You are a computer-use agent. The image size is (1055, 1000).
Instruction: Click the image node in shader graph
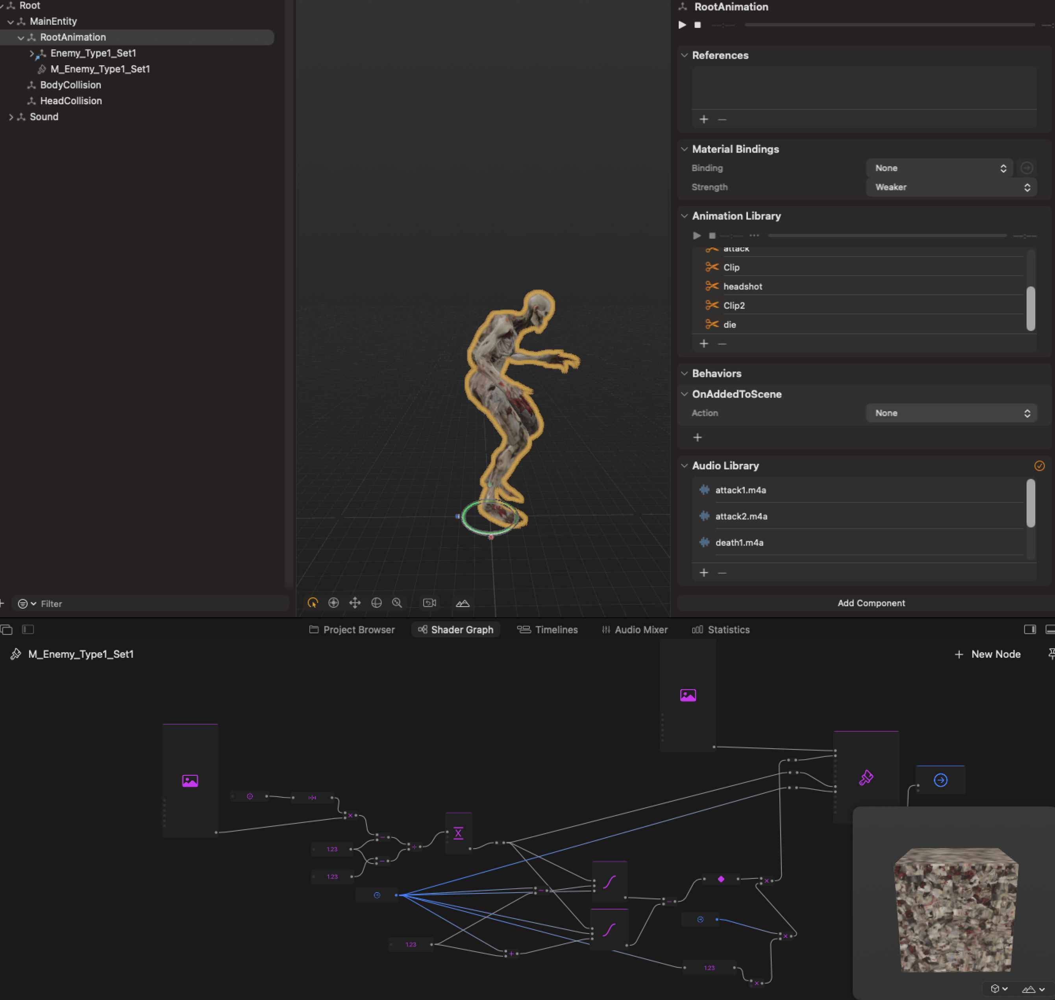coord(190,781)
